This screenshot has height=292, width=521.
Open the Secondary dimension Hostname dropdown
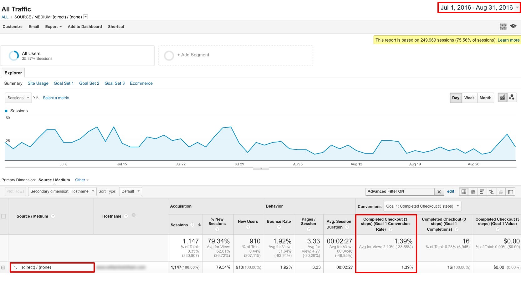pos(62,191)
